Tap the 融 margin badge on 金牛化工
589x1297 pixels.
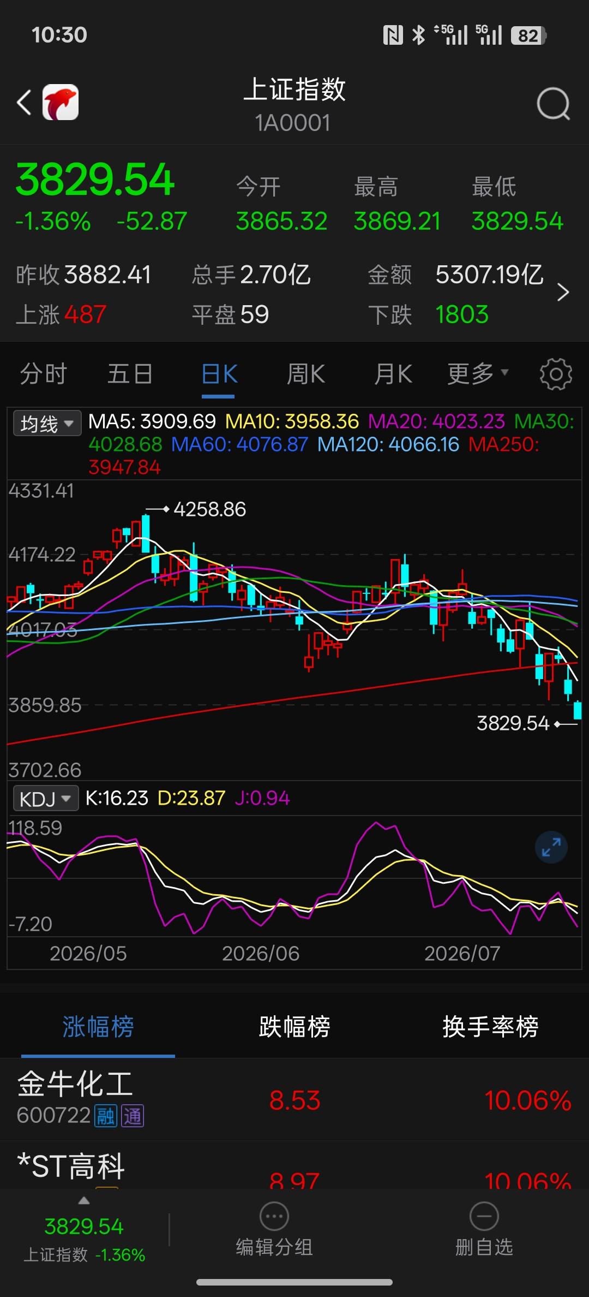coord(105,1116)
